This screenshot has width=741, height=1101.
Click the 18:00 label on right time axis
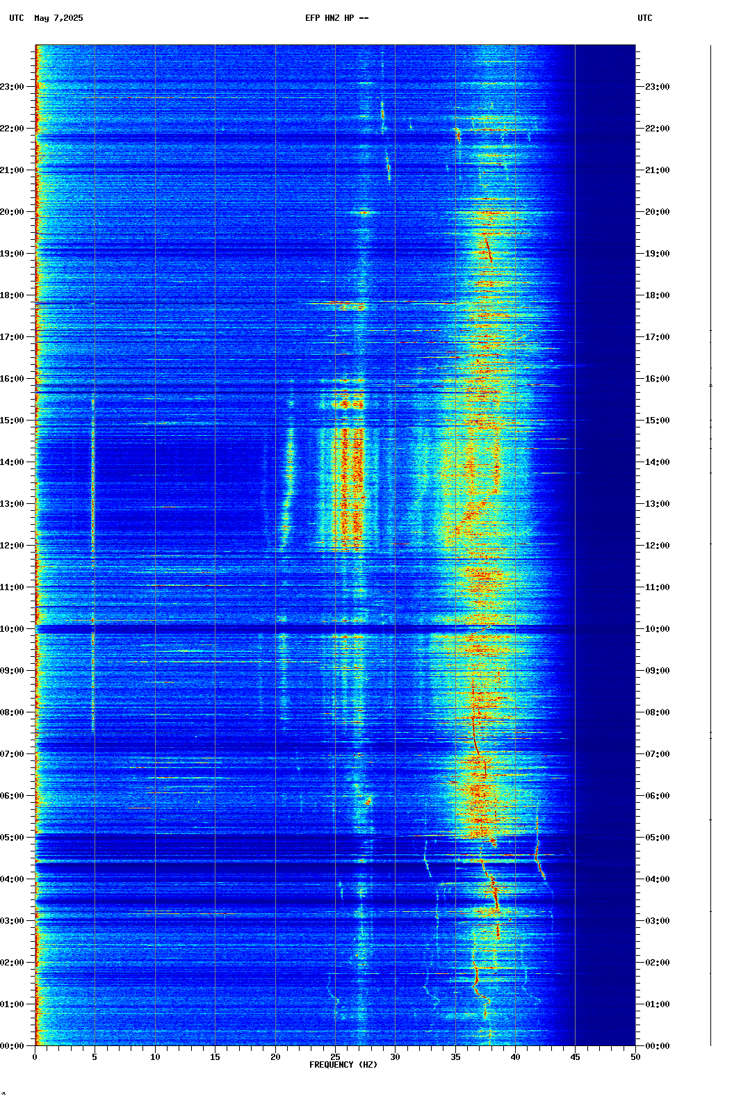658,295
